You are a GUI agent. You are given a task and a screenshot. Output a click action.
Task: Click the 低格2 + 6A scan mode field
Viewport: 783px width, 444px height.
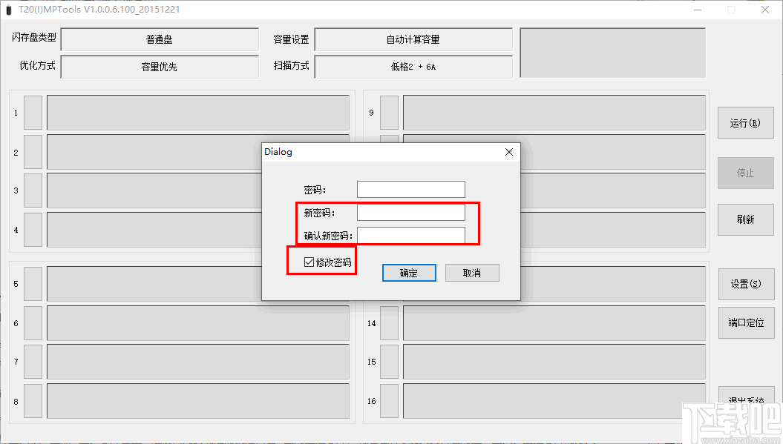(413, 67)
